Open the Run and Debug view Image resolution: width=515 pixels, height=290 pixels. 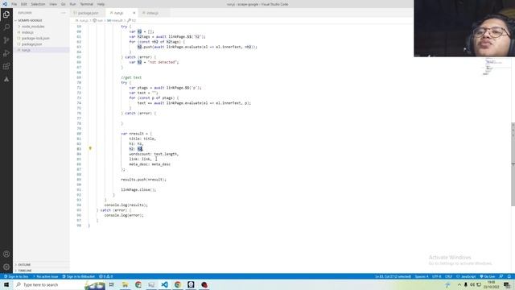click(6, 53)
